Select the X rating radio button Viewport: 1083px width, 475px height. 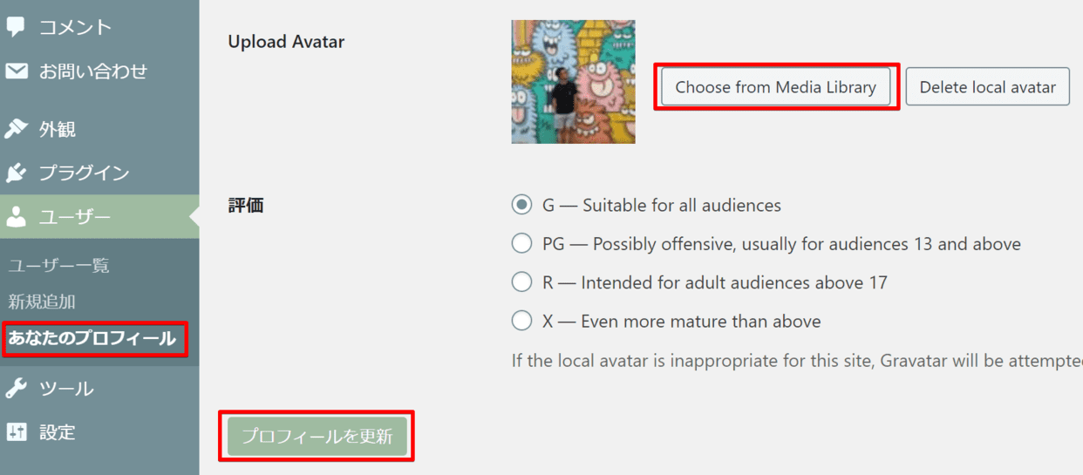pyautogui.click(x=521, y=321)
